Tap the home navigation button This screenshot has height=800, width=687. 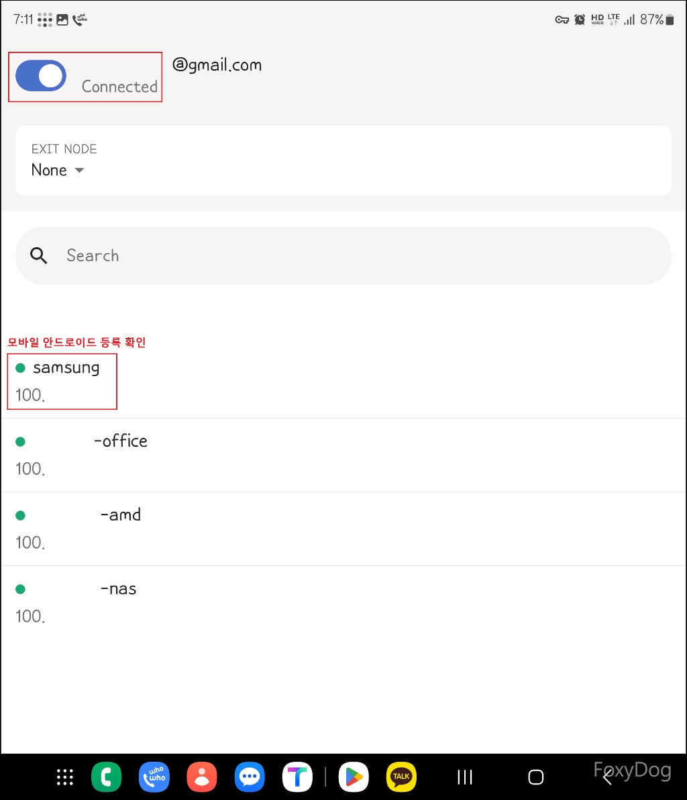tap(535, 777)
